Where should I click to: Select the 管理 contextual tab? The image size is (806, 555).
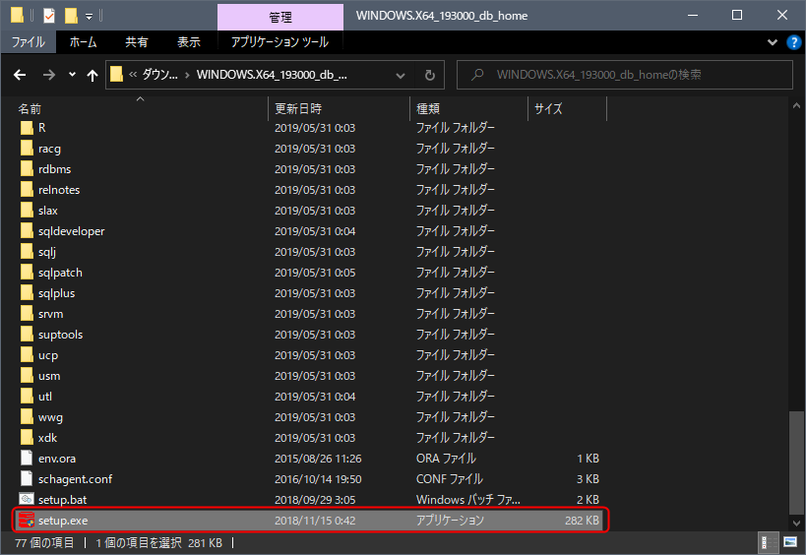[x=280, y=18]
